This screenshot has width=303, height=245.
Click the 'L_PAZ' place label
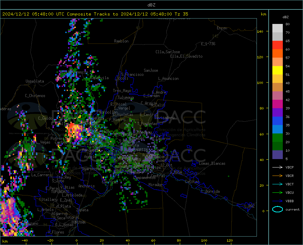click(249, 206)
